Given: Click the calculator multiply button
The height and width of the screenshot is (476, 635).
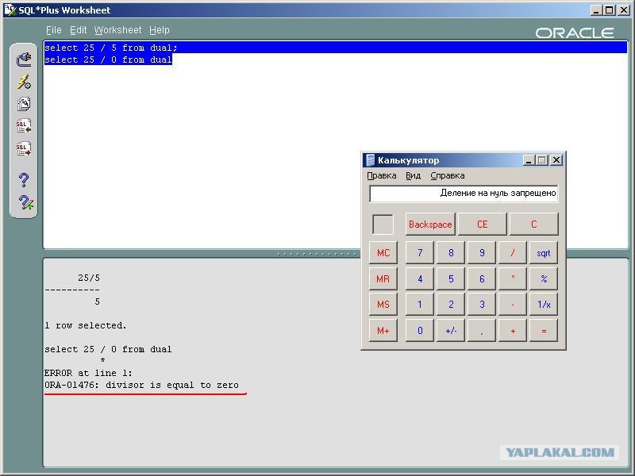Looking at the screenshot, I should click(x=513, y=279).
